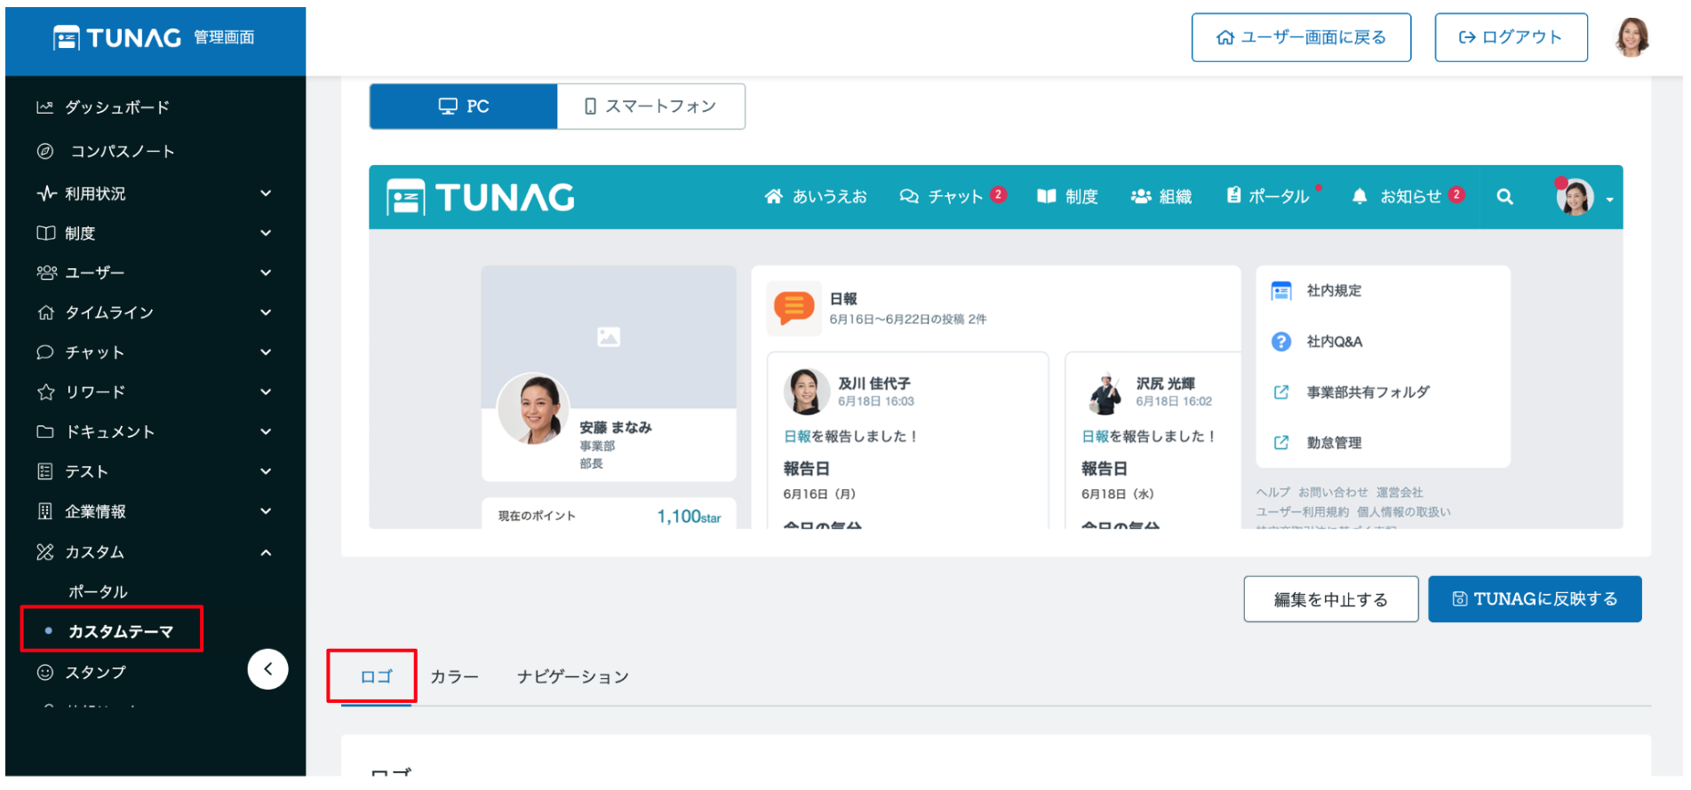This screenshot has height=790, width=1691.
Task: Click the dashboard chart icon in sidebar
Action: (x=45, y=107)
